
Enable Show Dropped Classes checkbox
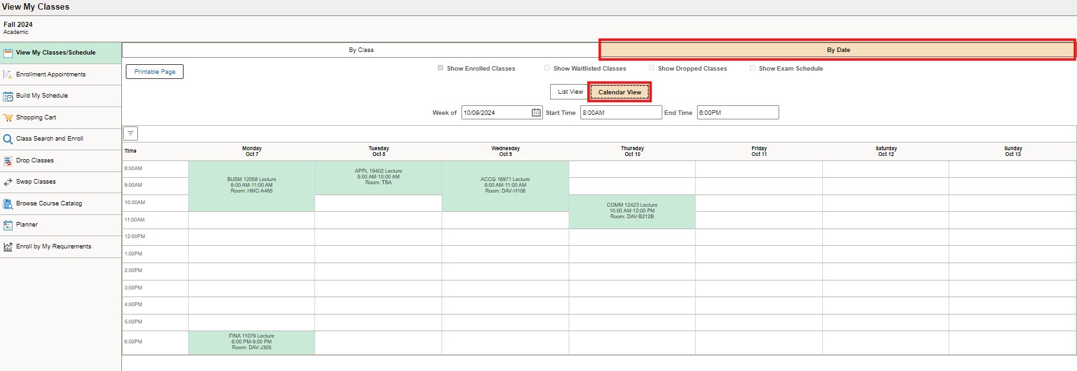point(651,68)
